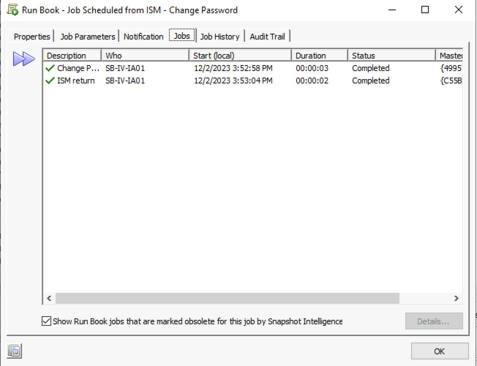
Task: Confirm the dialog with OK
Action: (440, 351)
